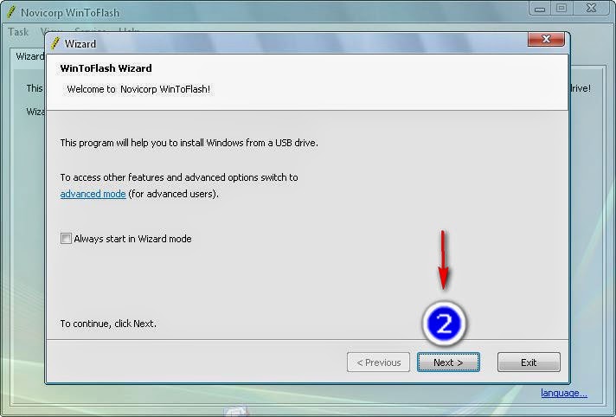This screenshot has height=417, width=616.
Task: Enable Always start in Wizard mode
Action: (66, 238)
